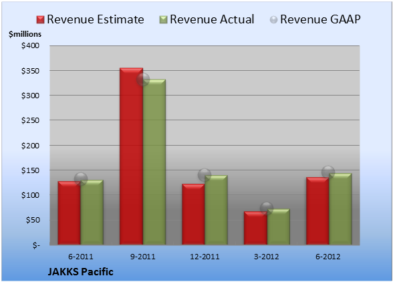The height and width of the screenshot is (282, 393).
Task: Select the green actual bar for 12-2011
Action: (x=216, y=210)
